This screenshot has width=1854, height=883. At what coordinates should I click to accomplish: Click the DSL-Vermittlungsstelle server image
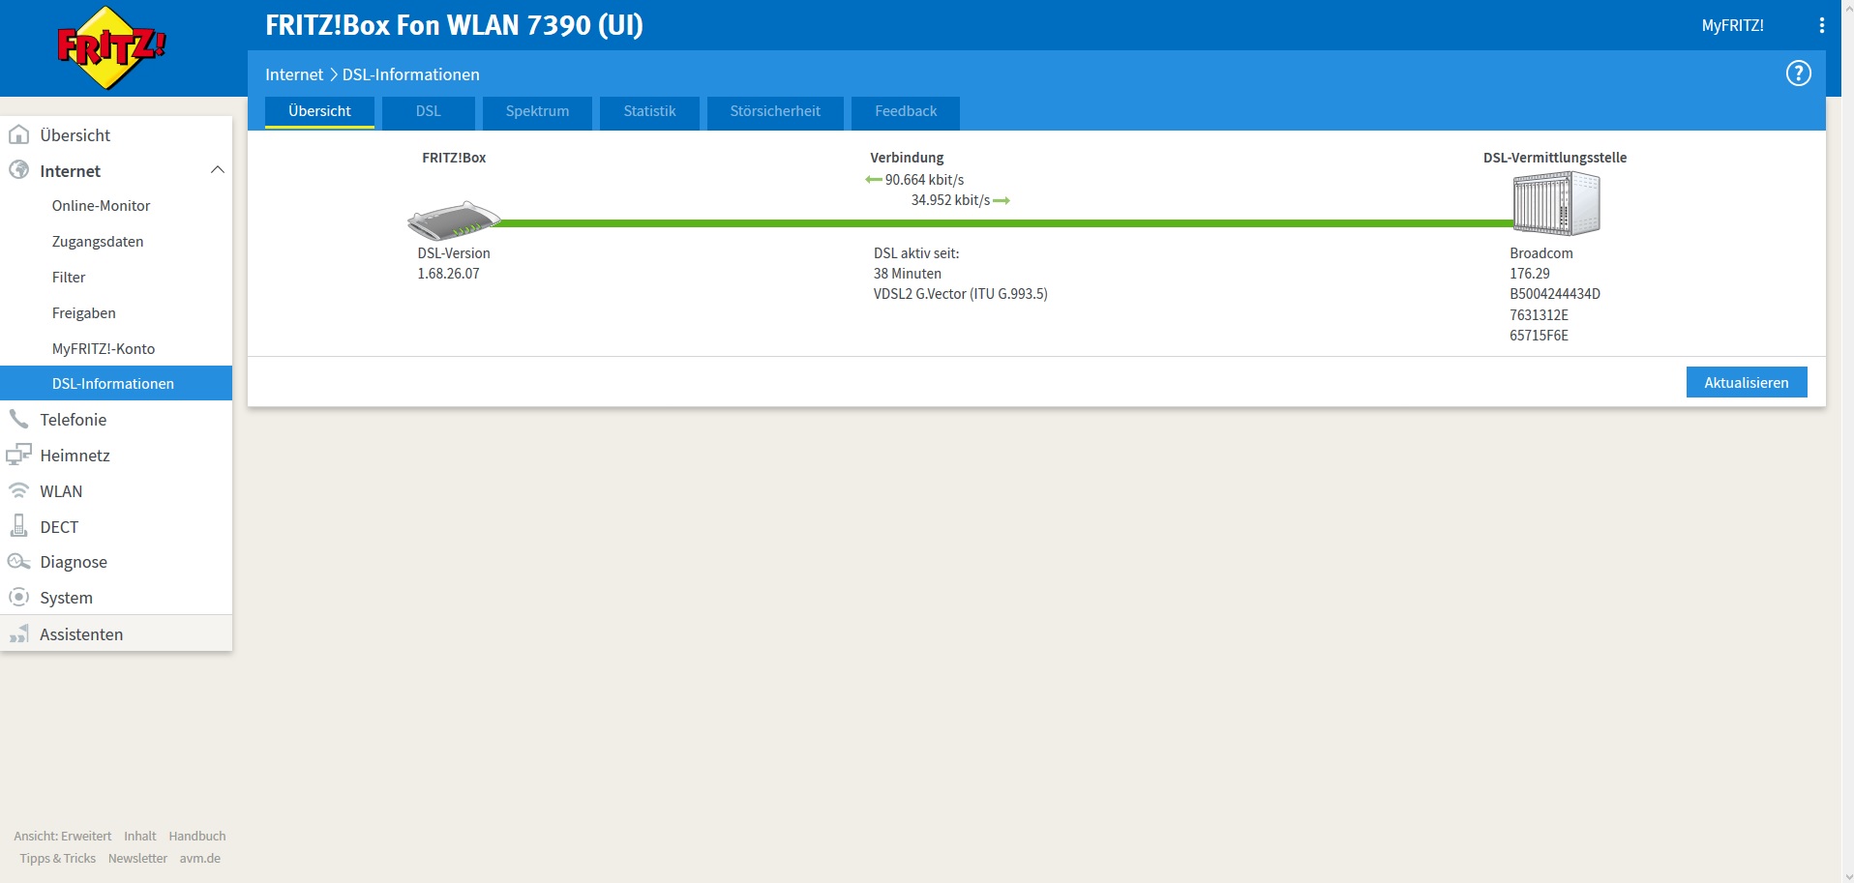pos(1555,203)
